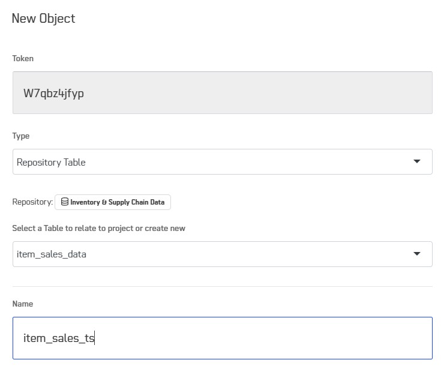Click the New Object heading
Screen dimensions: 441x366
(43, 19)
